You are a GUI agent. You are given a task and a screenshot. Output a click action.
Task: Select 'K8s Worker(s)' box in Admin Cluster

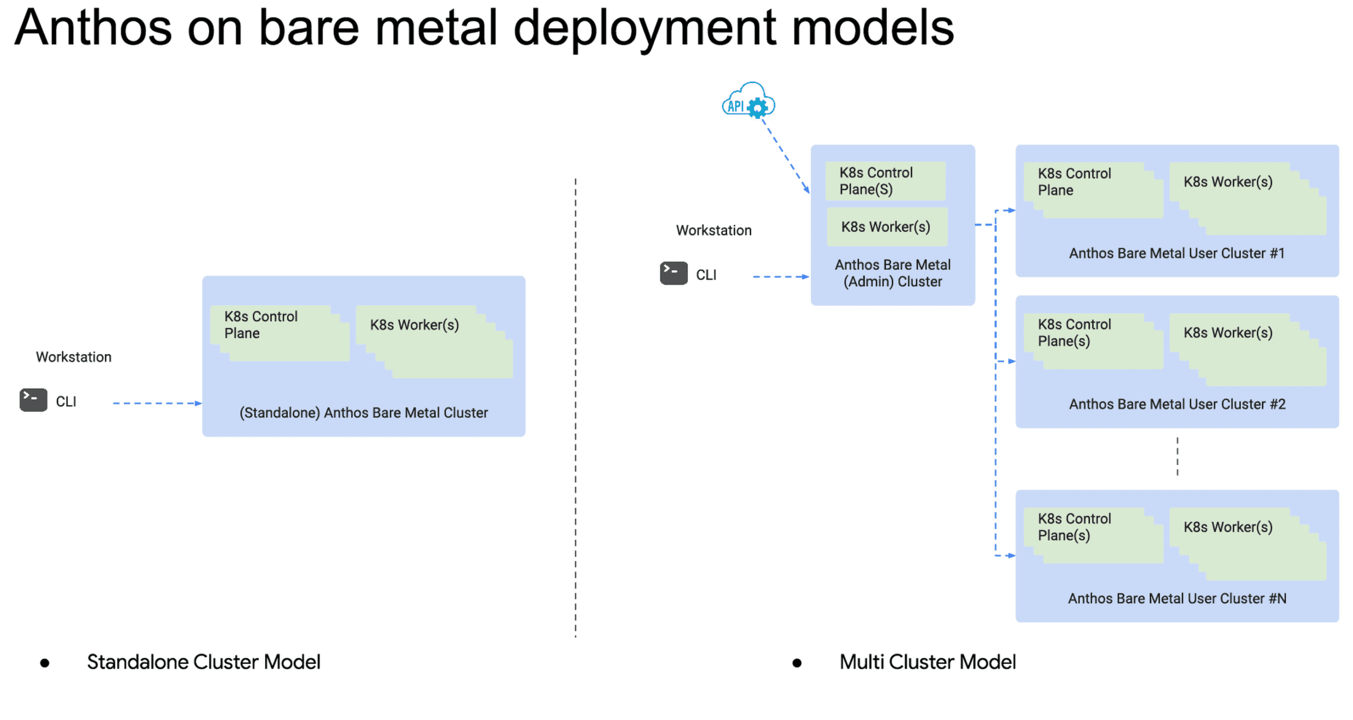[887, 227]
